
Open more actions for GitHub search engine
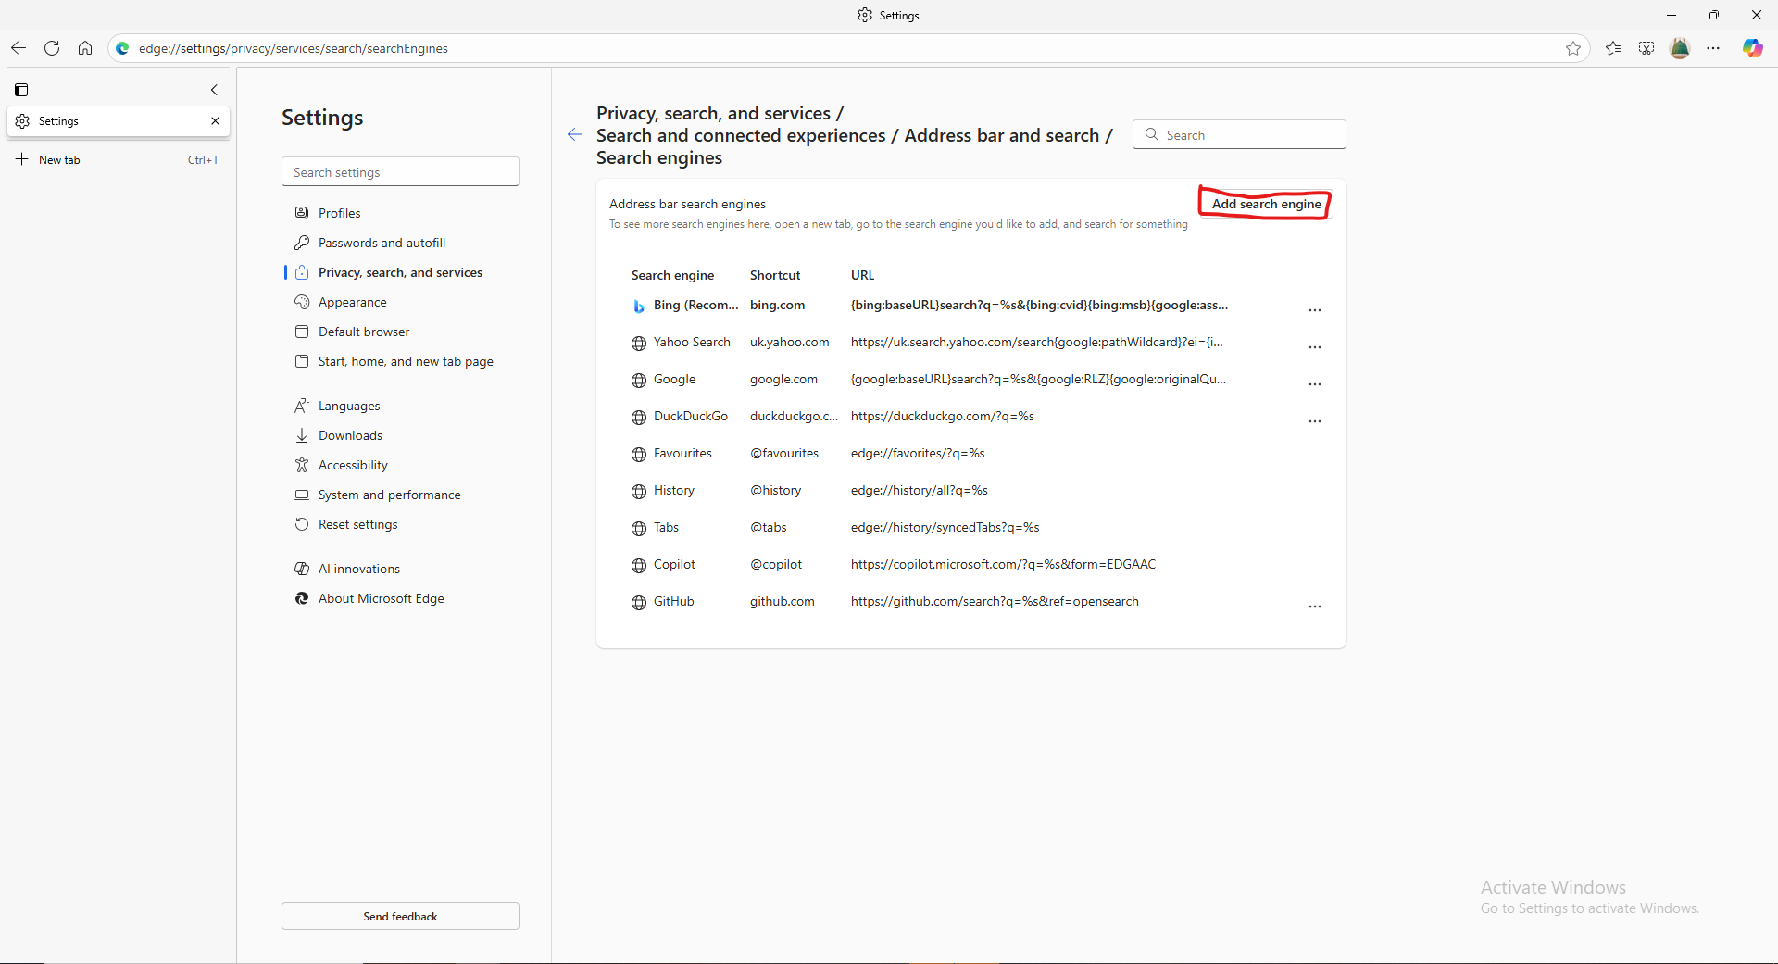[x=1314, y=606]
